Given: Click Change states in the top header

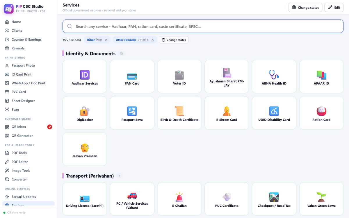Looking at the screenshot, I should pos(305,8).
